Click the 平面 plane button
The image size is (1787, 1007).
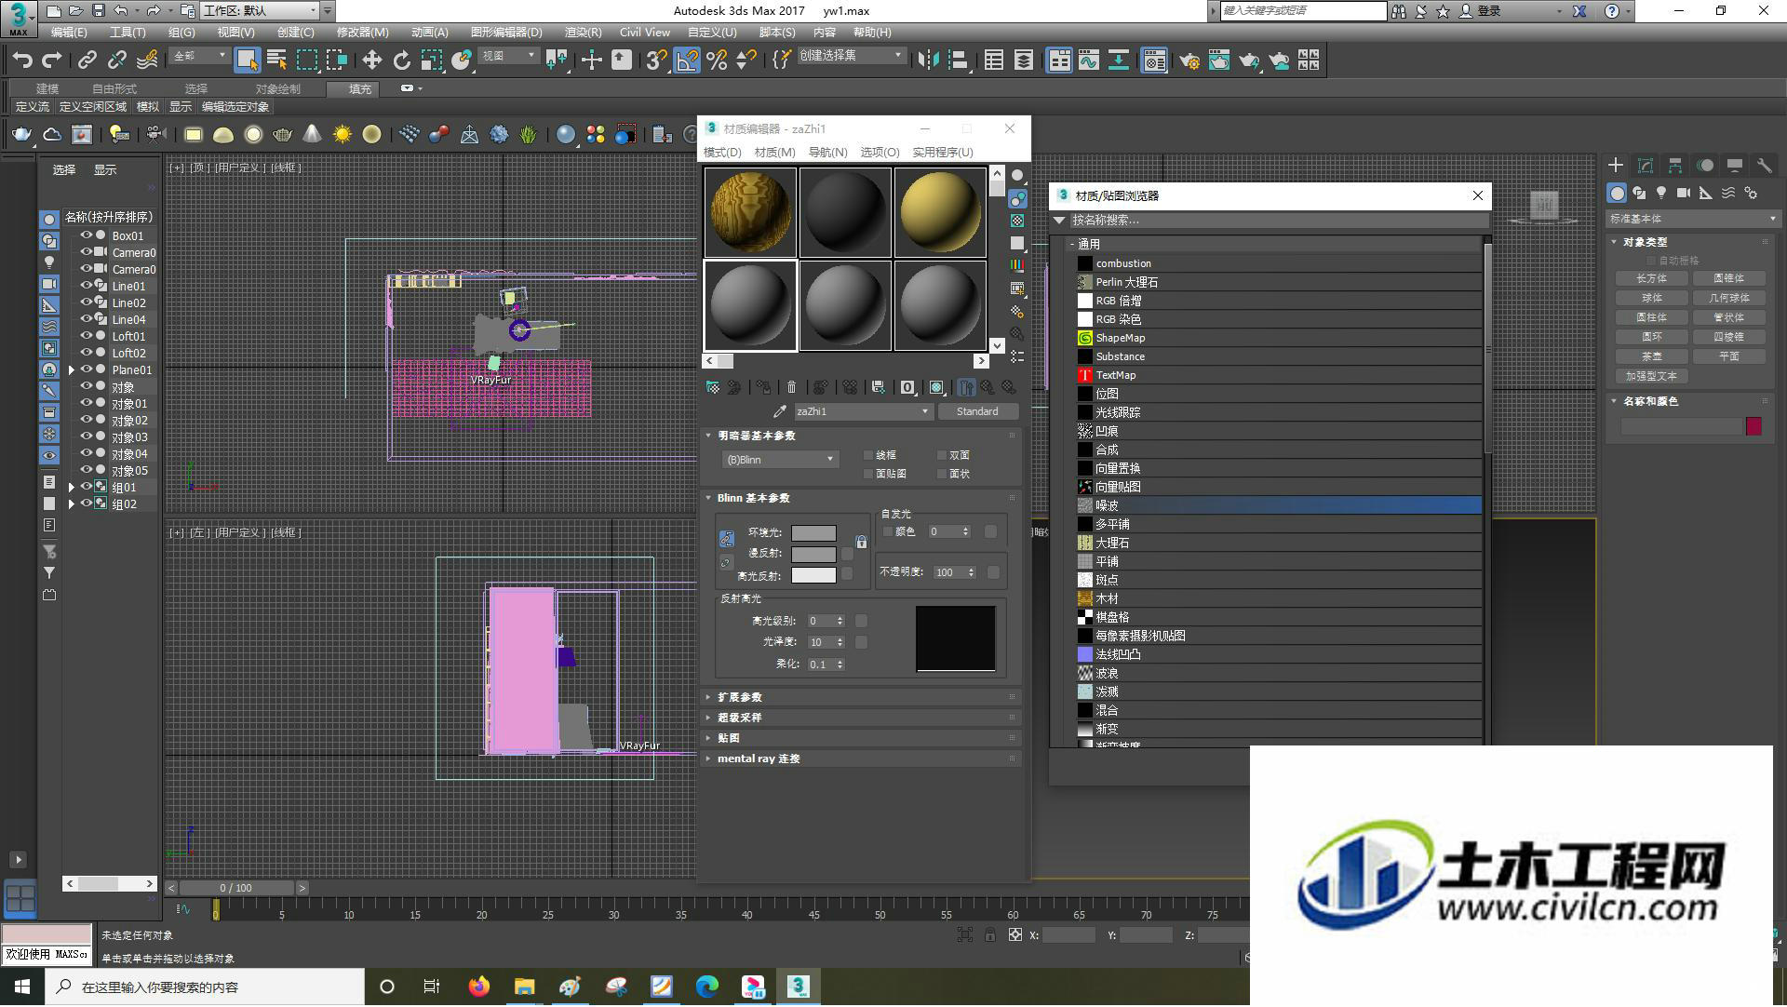point(1729,357)
